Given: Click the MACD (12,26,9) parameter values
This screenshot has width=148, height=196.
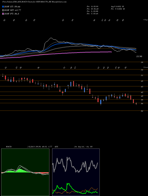Looking at the screenshot, I should point(39,146).
